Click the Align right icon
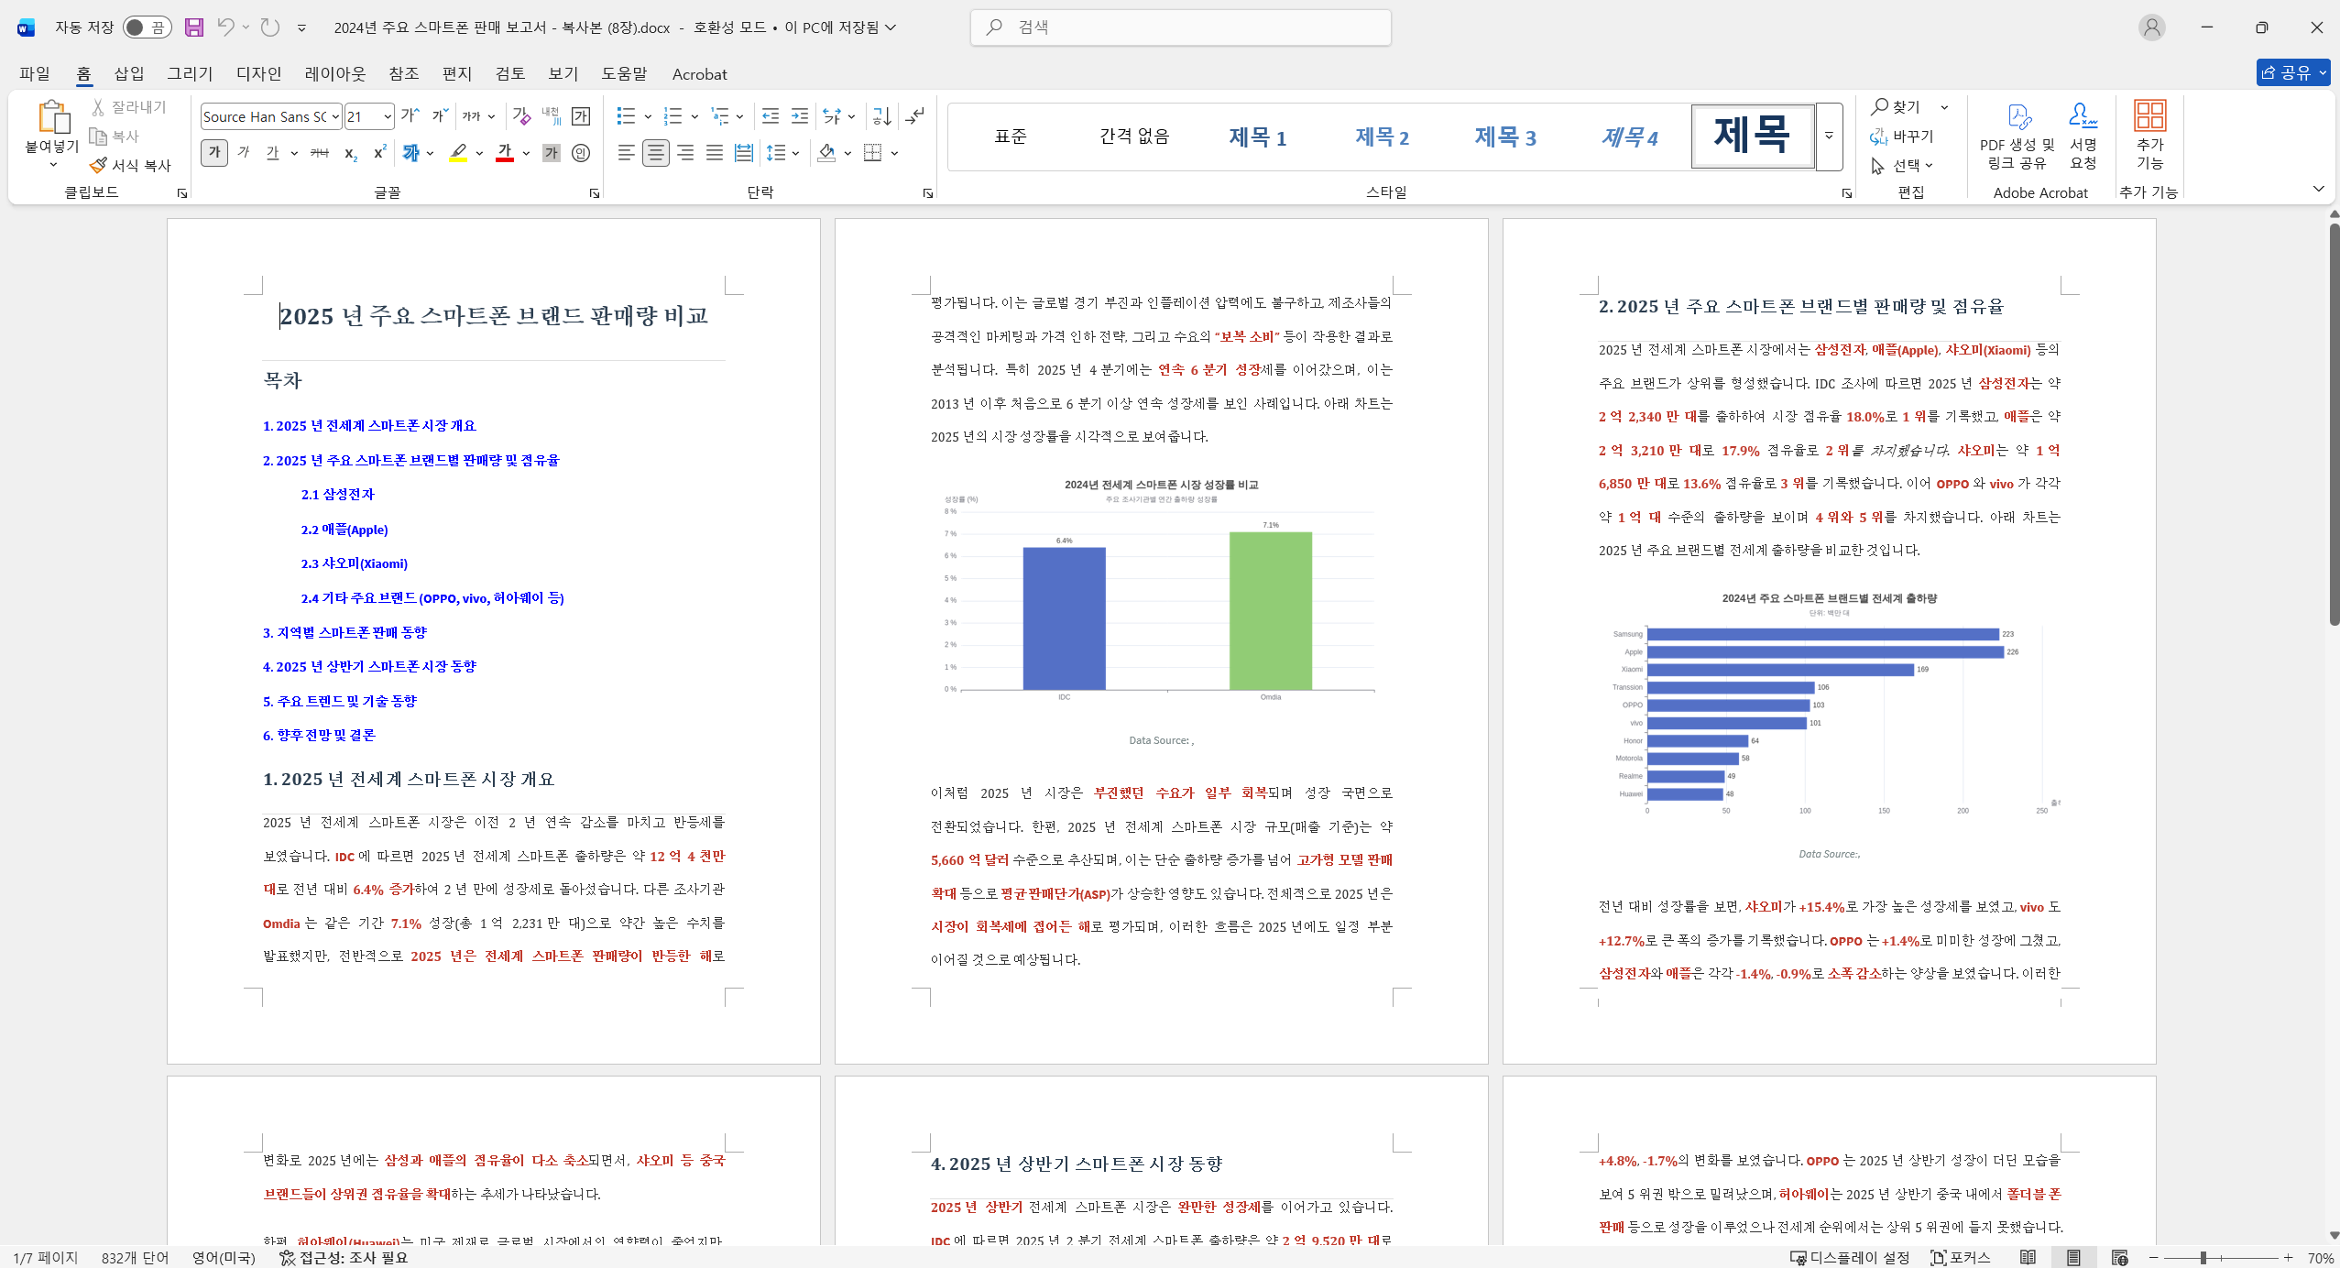This screenshot has width=2340, height=1268. coord(684,153)
